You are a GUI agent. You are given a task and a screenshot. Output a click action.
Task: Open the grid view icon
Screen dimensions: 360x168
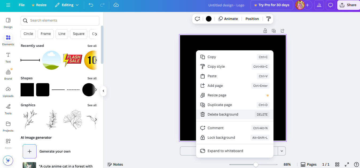coord(337,164)
